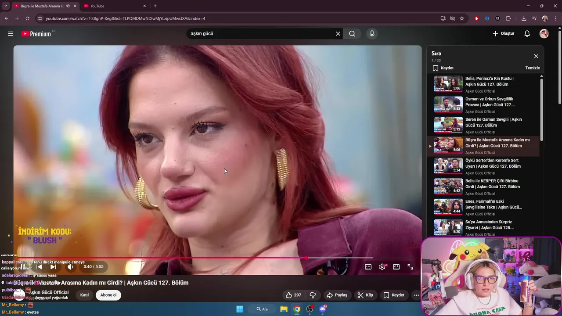Open Chrome three-dot menu
562x316 pixels.
click(555, 18)
